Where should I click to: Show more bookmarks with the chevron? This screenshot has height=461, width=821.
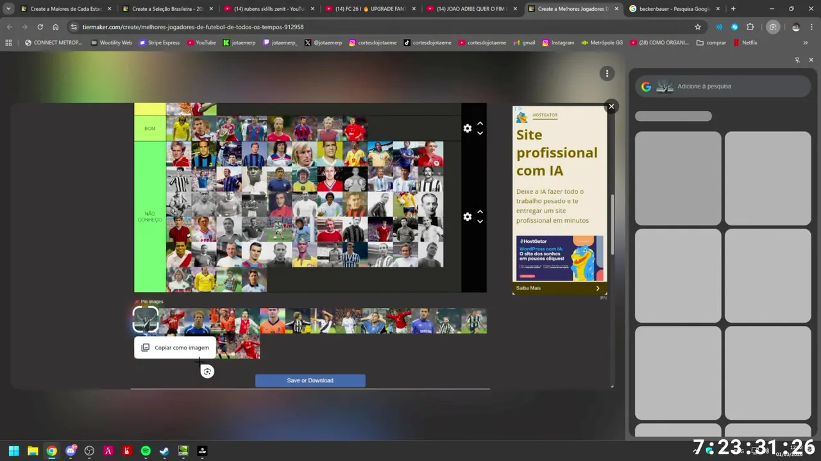click(x=806, y=43)
